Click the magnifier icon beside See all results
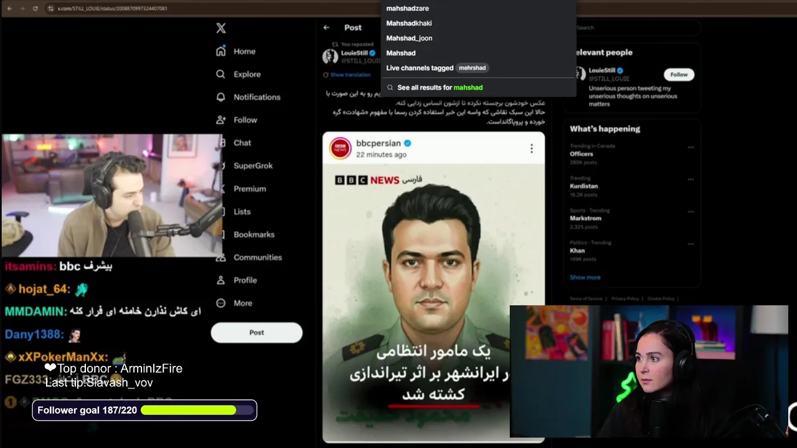The height and width of the screenshot is (448, 797). coord(390,88)
